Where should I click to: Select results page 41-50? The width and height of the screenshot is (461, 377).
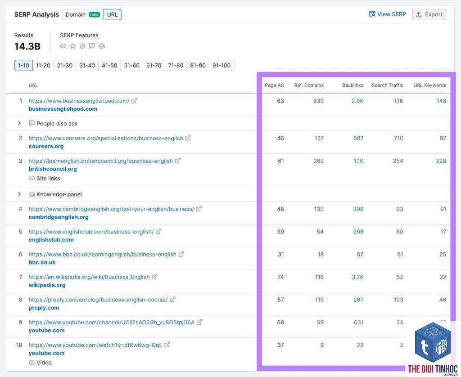(x=109, y=66)
